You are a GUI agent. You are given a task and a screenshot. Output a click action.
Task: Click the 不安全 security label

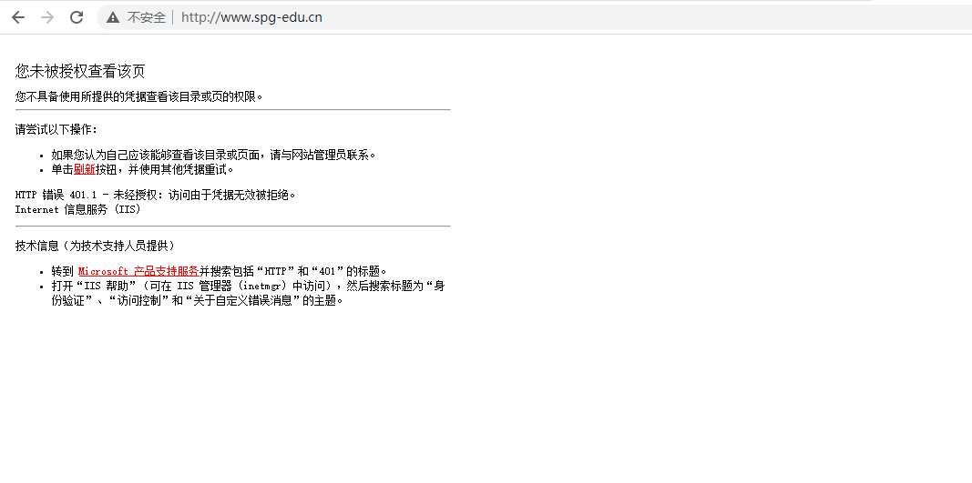click(147, 17)
